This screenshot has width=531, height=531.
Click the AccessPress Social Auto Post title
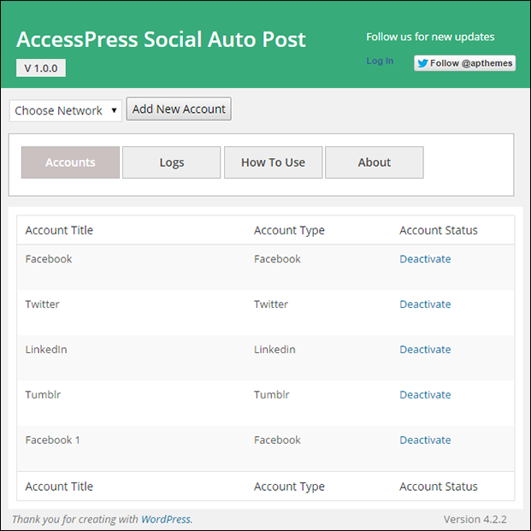coord(162,39)
